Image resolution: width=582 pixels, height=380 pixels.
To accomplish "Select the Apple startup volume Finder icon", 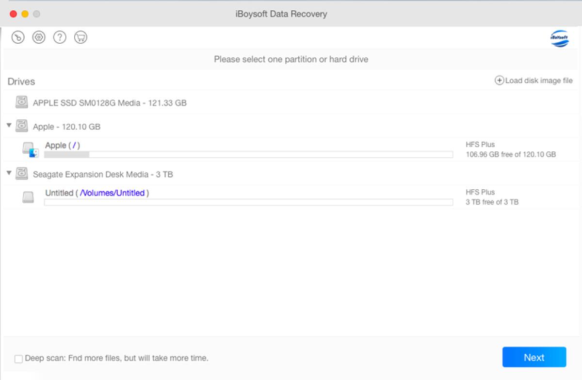I will pyautogui.click(x=30, y=150).
